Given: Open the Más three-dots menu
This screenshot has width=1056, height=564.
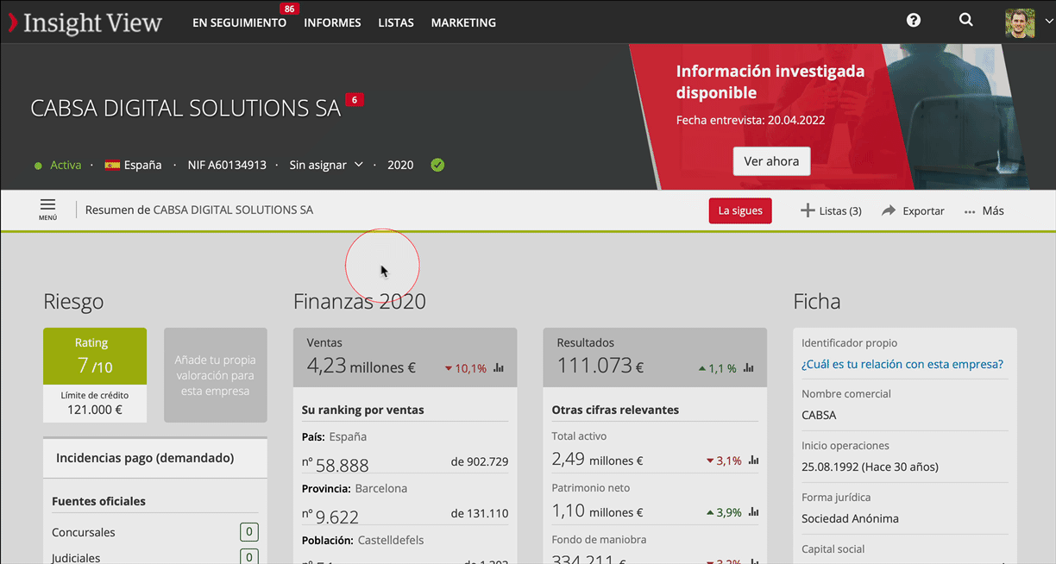Looking at the screenshot, I should pyautogui.click(x=984, y=211).
